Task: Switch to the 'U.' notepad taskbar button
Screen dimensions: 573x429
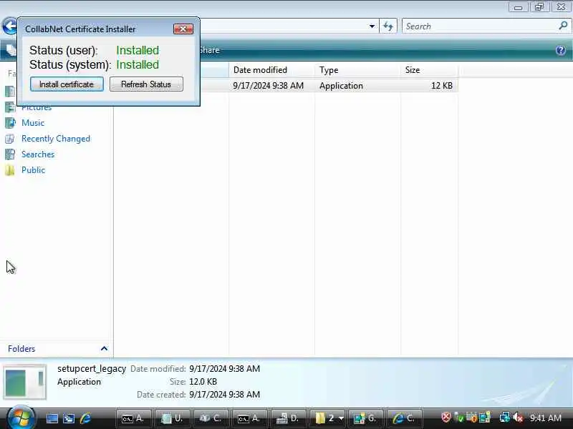Action: 172,418
